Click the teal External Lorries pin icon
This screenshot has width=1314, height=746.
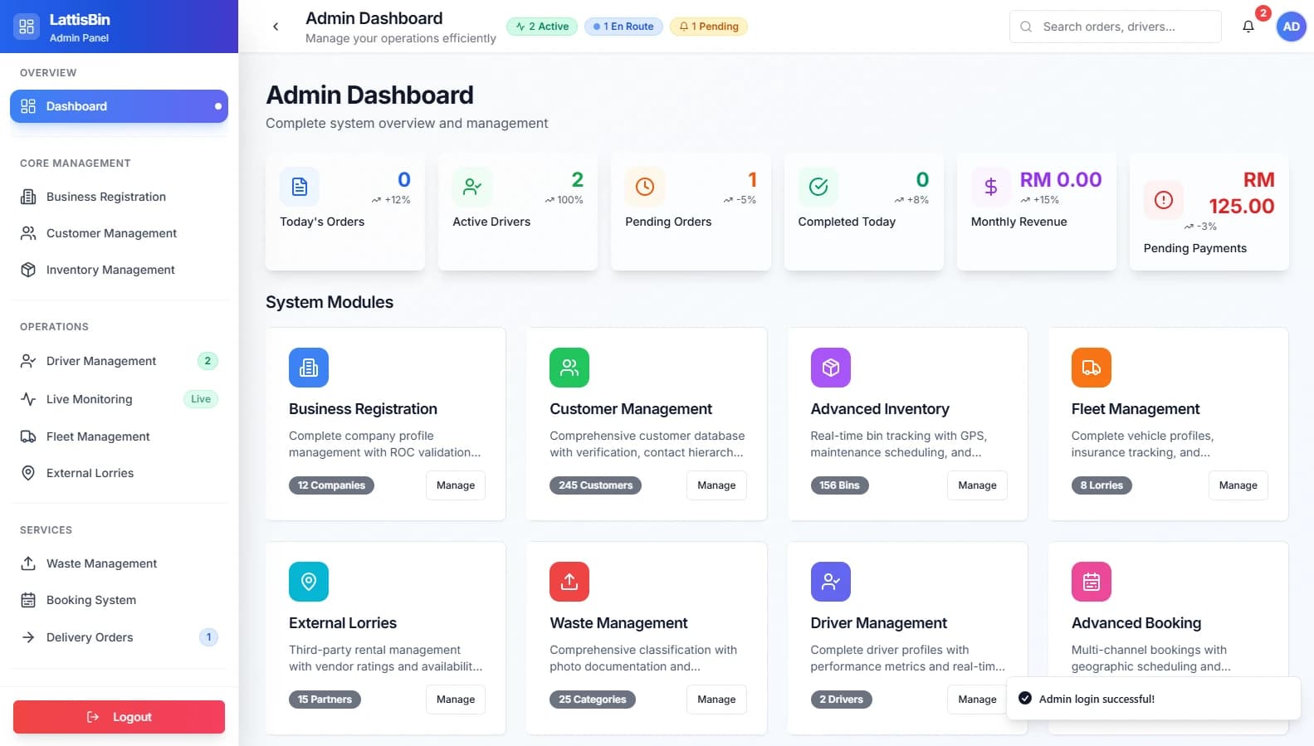point(309,582)
